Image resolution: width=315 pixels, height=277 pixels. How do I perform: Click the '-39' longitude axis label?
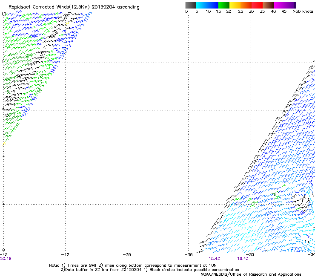[x=127, y=255]
